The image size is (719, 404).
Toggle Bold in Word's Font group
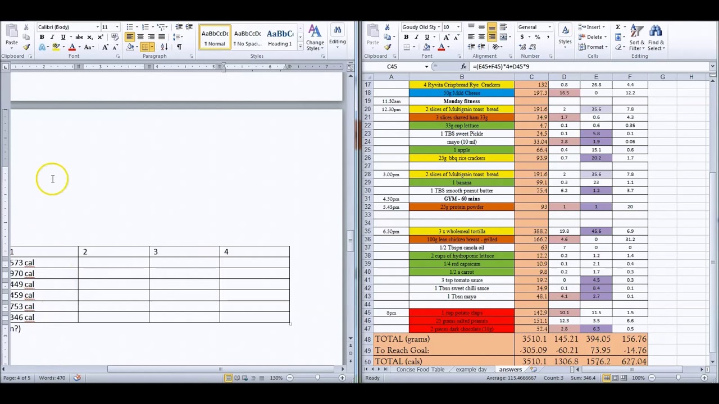(x=42, y=37)
